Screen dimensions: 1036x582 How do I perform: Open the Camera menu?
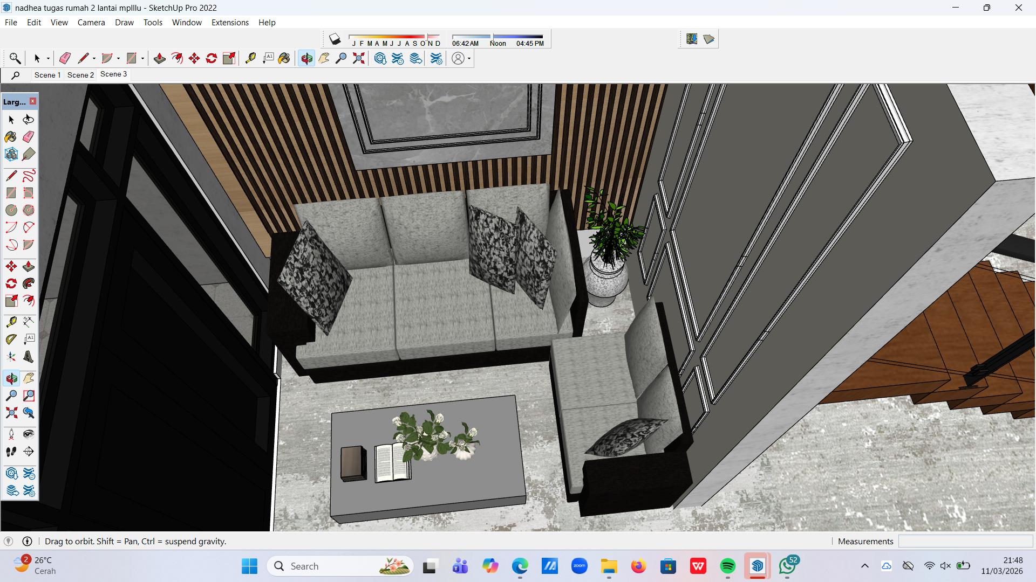(91, 23)
